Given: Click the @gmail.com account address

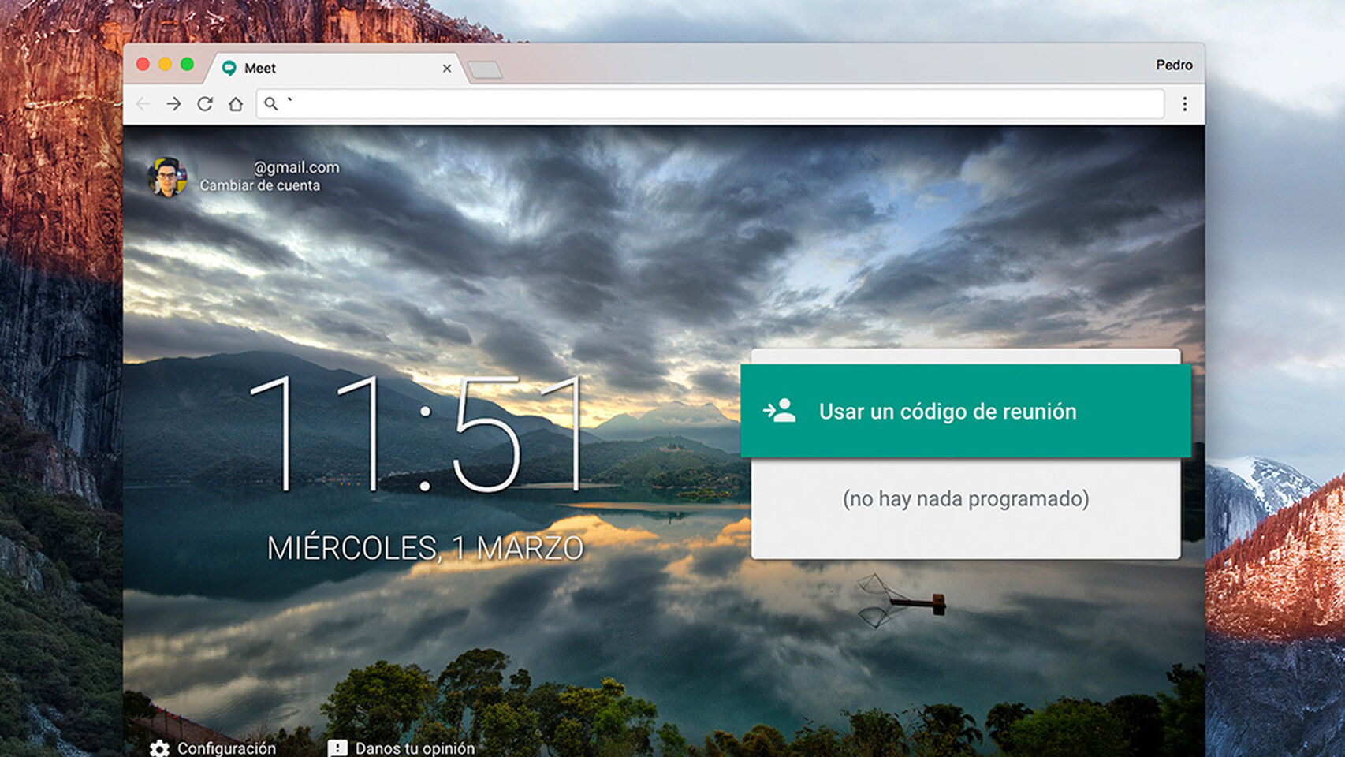Looking at the screenshot, I should coord(296,167).
